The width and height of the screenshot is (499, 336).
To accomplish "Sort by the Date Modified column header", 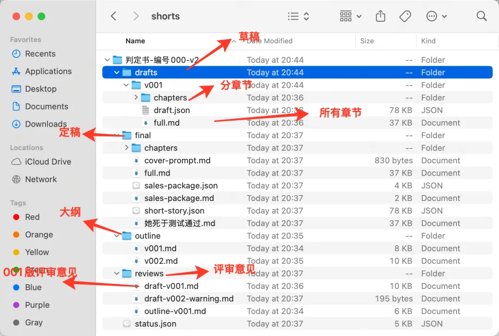I will click(269, 41).
